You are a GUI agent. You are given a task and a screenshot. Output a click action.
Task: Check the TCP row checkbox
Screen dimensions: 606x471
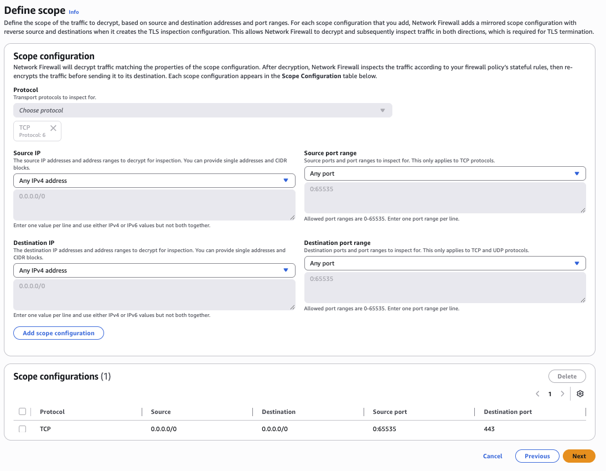(22, 429)
